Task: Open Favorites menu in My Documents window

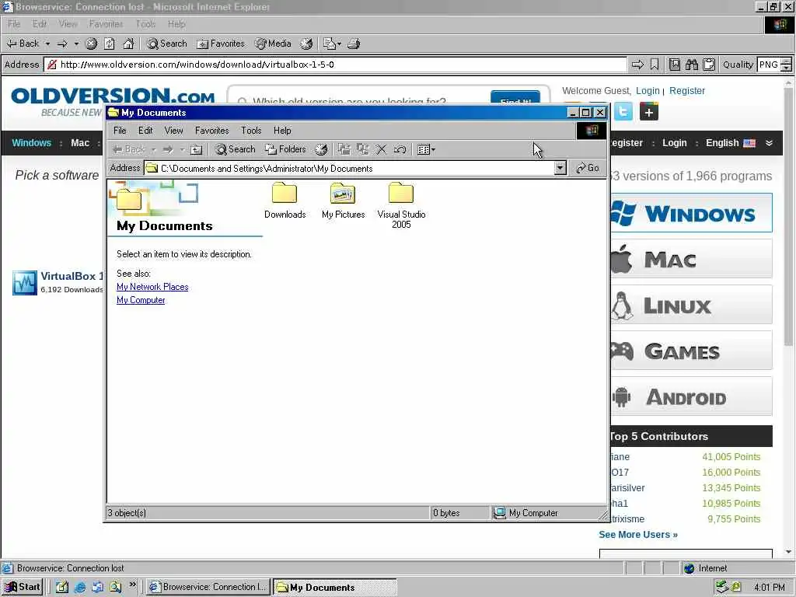Action: click(x=211, y=131)
